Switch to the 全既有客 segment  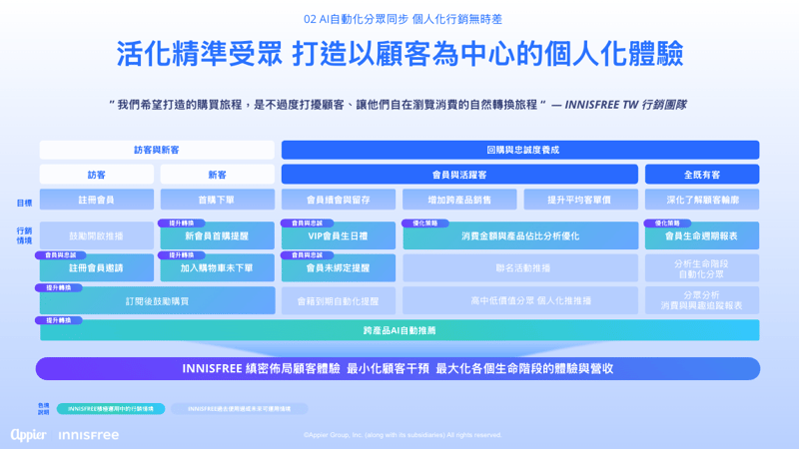coord(701,175)
